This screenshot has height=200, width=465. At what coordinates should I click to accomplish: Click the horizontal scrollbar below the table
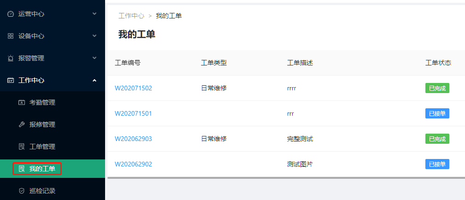click(x=286, y=177)
